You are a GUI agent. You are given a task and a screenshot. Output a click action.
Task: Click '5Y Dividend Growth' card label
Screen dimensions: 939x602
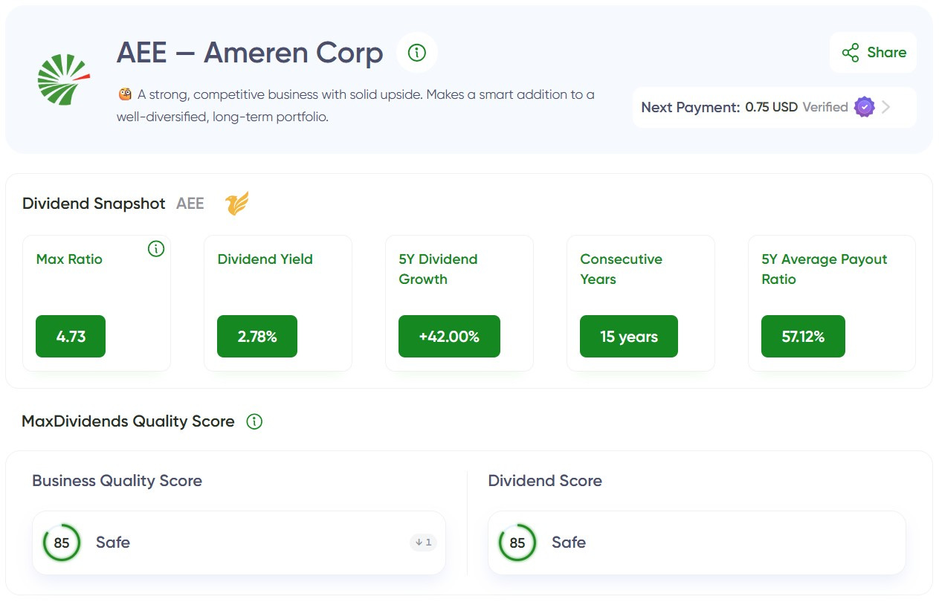click(x=439, y=269)
